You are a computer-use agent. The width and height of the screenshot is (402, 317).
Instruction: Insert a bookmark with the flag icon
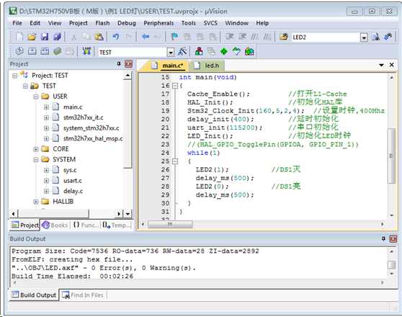(174, 37)
